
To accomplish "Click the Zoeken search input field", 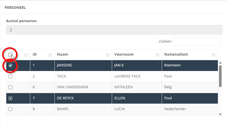I will (x=197, y=42).
